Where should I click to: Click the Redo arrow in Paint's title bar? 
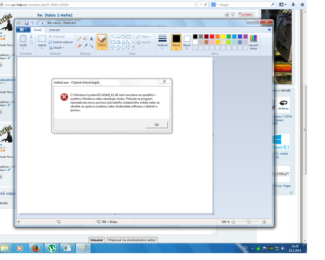pos(38,23)
